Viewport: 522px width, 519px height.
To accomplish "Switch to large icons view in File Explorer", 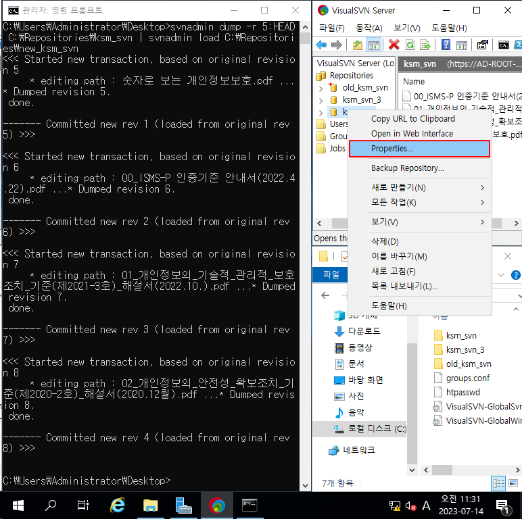I will (513, 483).
